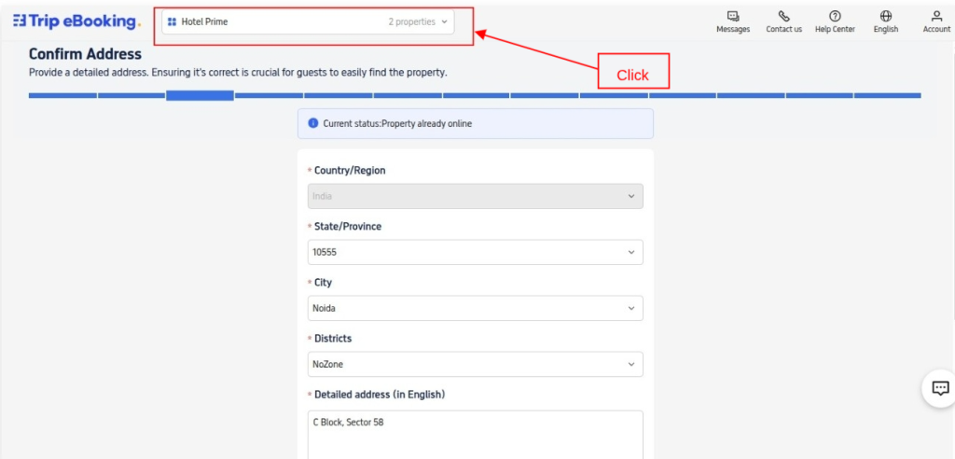
Task: Click the info icon in status banner
Action: [313, 123]
